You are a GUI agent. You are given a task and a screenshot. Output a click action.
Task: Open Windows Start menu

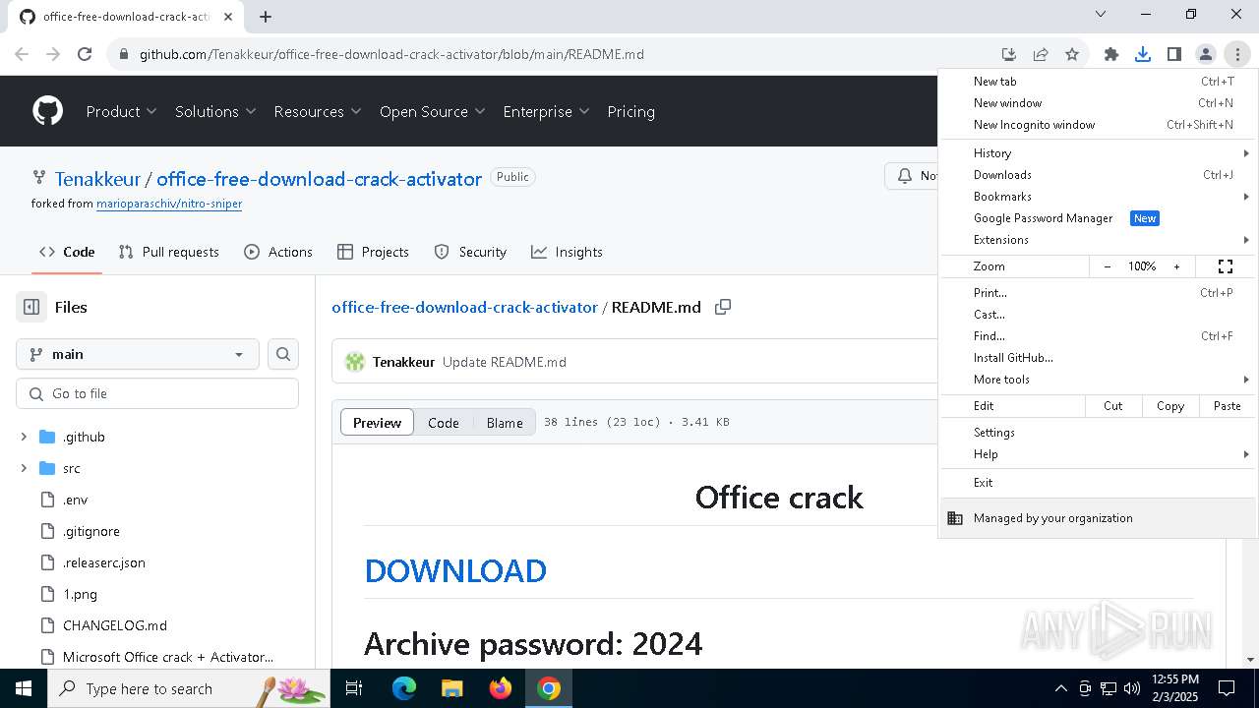[x=24, y=688]
